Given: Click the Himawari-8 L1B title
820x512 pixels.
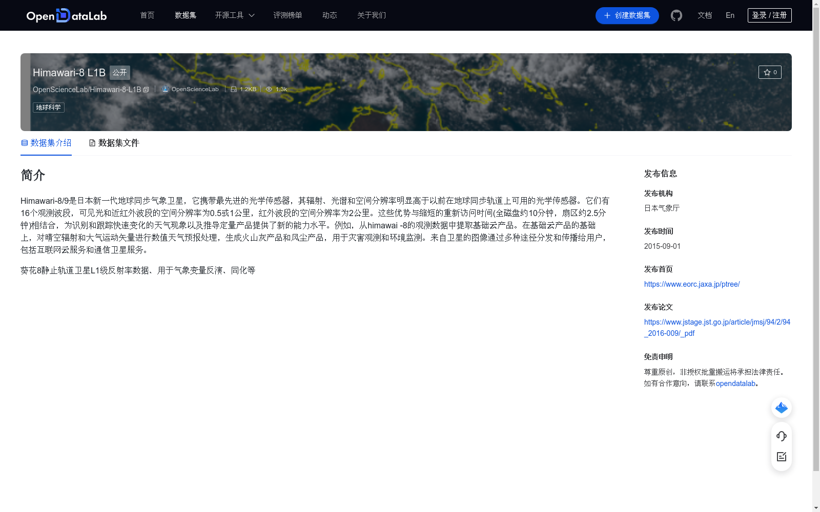Looking at the screenshot, I should [69, 73].
